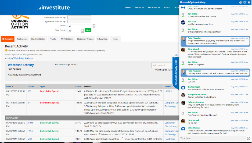Pop out the chat window icon
The height and width of the screenshot is (143, 252).
[245, 2]
